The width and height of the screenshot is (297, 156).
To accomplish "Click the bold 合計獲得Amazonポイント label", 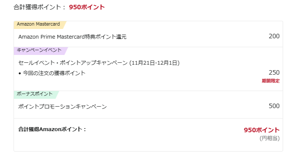I will click(x=50, y=129).
